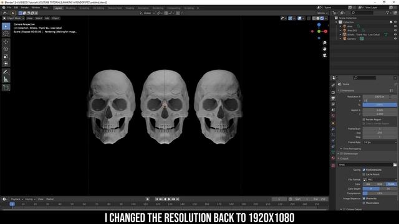Hide the Area light via eye icon
This screenshot has width=399, height=224.
(395, 26)
